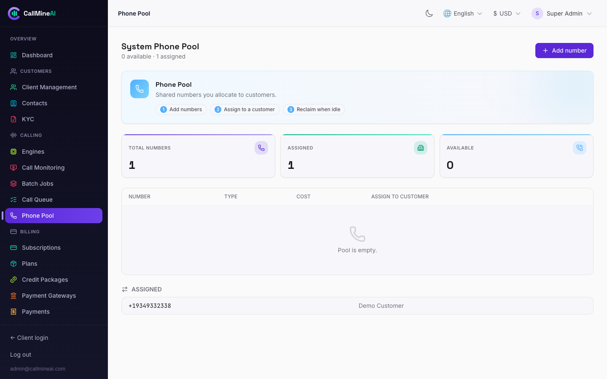The height and width of the screenshot is (379, 607).
Task: Click the Call Monitoring screen icon
Action: (13, 168)
